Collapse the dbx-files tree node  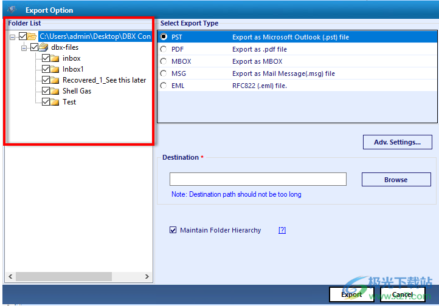click(24, 48)
